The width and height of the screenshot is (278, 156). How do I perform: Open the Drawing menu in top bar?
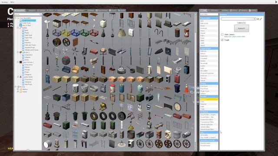[4, 2]
